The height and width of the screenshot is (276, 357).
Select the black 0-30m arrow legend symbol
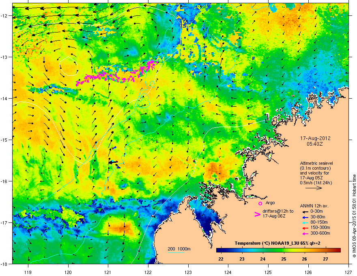point(305,211)
